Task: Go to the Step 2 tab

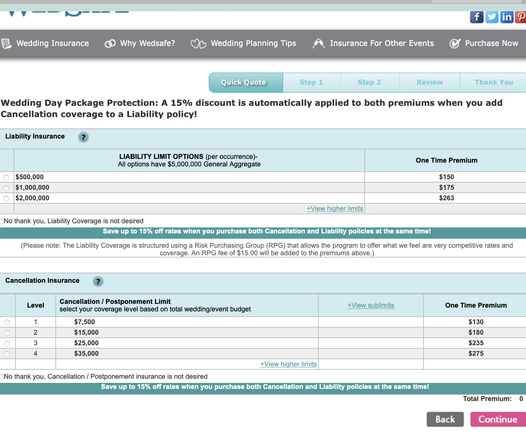Action: (370, 82)
